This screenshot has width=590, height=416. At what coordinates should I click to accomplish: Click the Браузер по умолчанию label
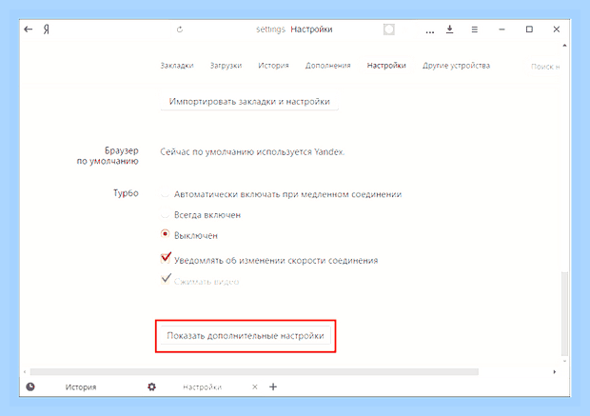(x=108, y=156)
